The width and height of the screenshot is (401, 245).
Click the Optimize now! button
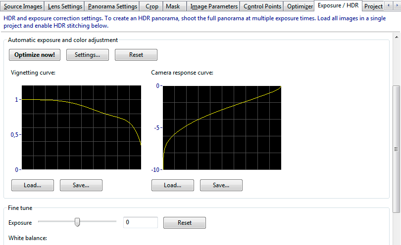coord(35,55)
